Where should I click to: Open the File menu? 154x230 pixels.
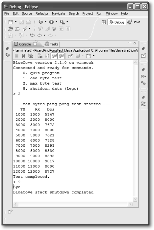(7, 14)
